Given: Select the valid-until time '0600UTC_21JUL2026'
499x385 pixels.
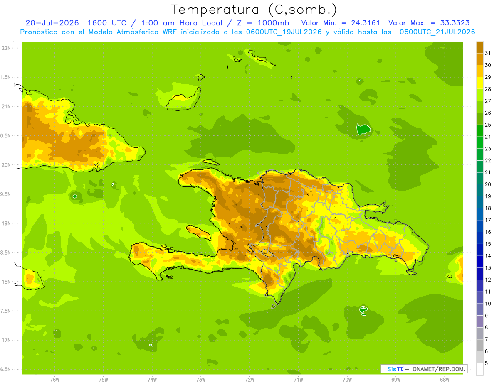Looking at the screenshot, I should tap(437, 32).
